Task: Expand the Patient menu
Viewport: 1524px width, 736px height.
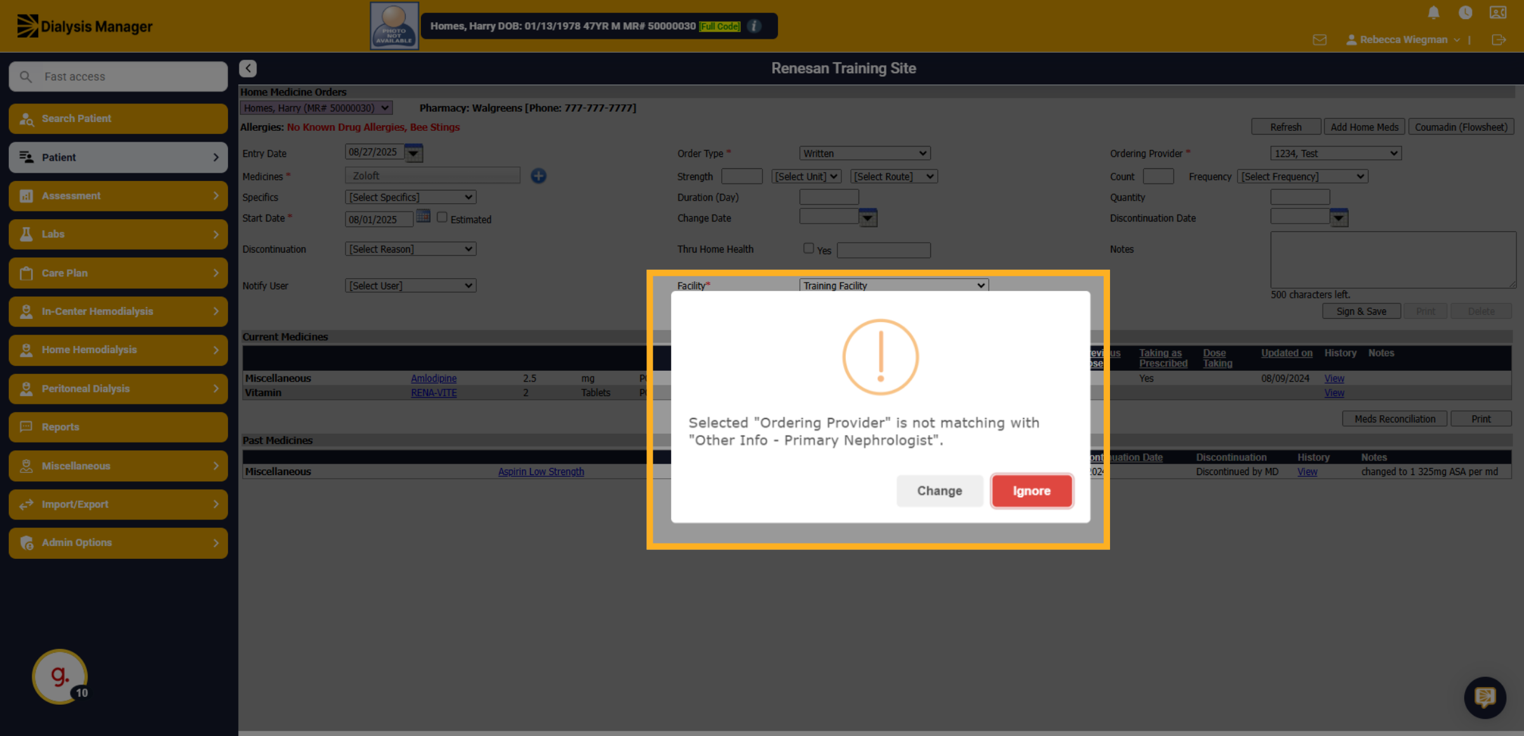Action: 118,157
